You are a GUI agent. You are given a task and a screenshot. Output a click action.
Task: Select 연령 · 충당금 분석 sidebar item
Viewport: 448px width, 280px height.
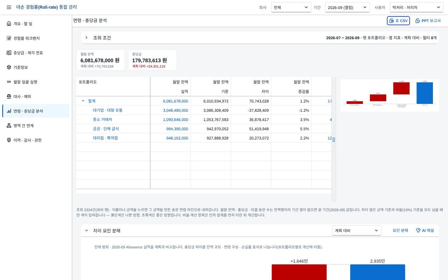[x=36, y=111]
